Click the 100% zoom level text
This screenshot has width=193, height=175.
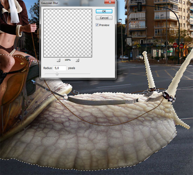(68, 60)
